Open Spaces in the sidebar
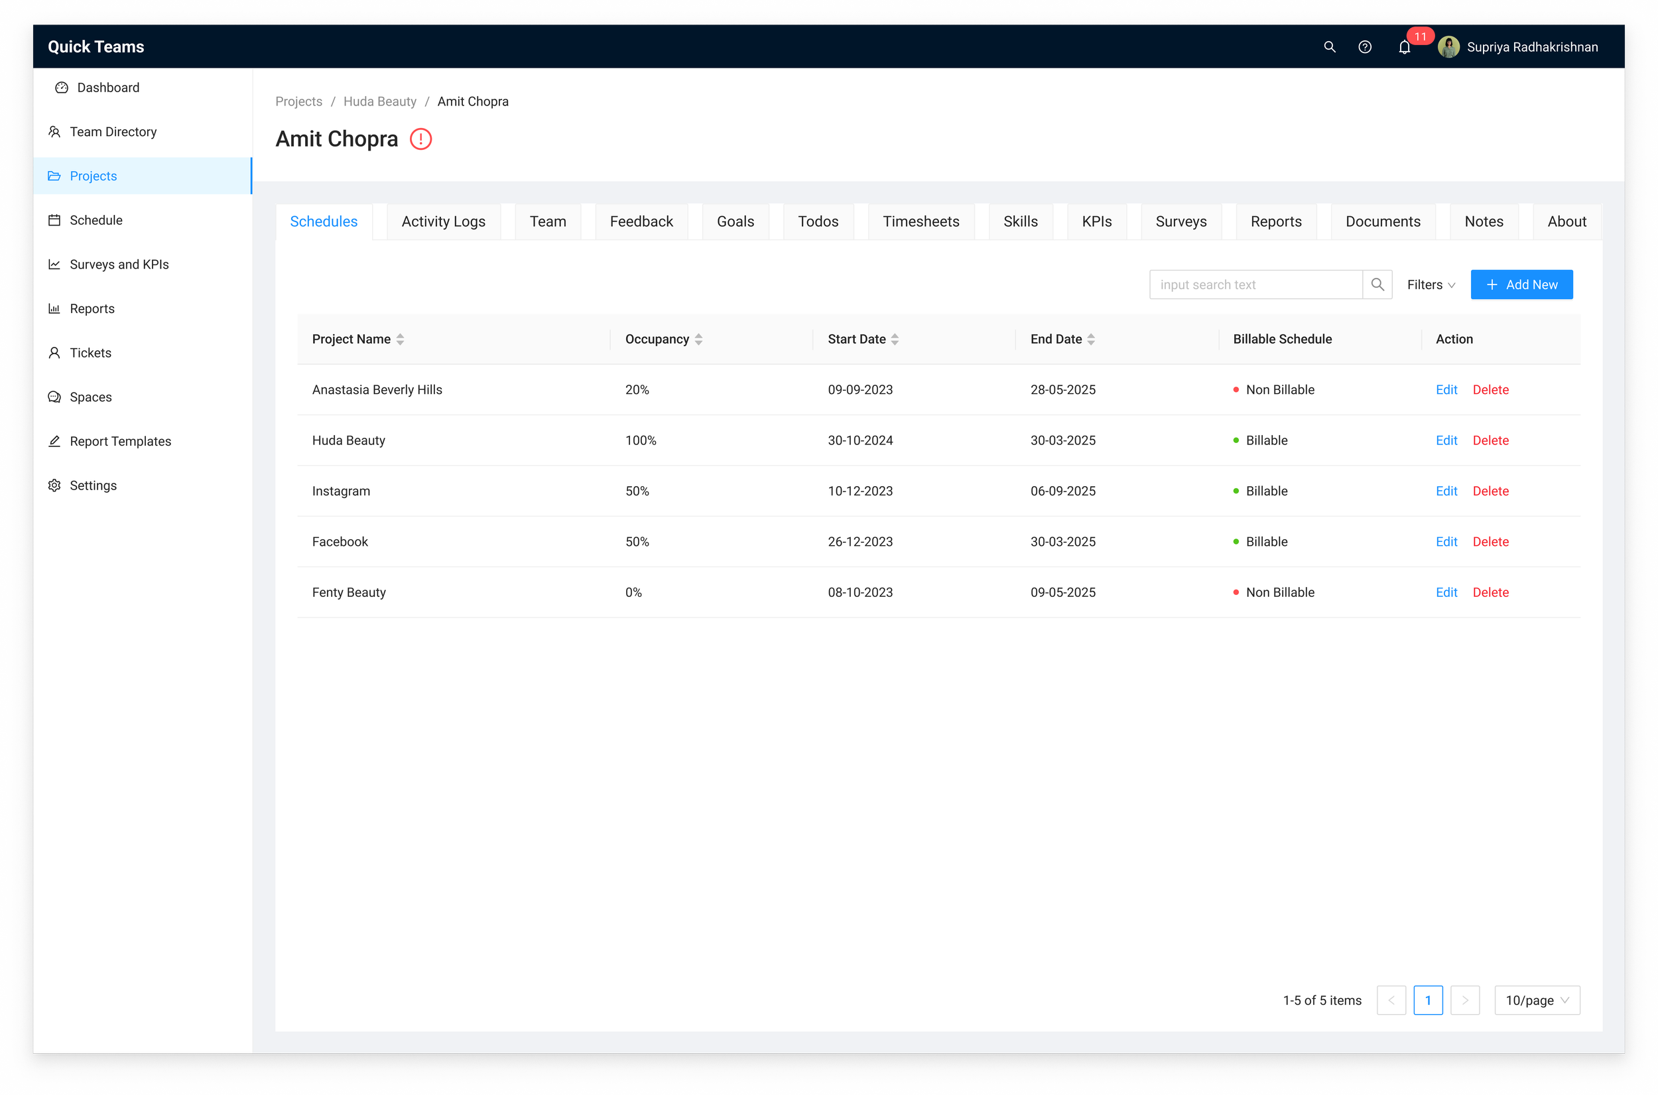Screen dimensions: 1658x1095 [x=90, y=397]
